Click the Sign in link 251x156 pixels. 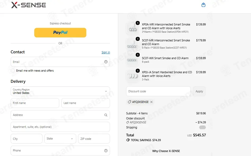point(106,52)
